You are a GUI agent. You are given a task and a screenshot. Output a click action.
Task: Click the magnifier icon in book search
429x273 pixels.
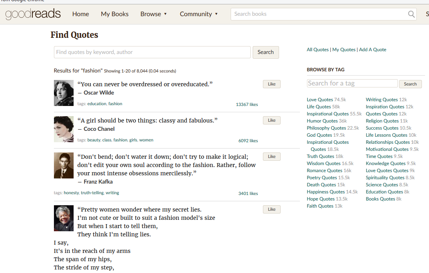point(411,14)
